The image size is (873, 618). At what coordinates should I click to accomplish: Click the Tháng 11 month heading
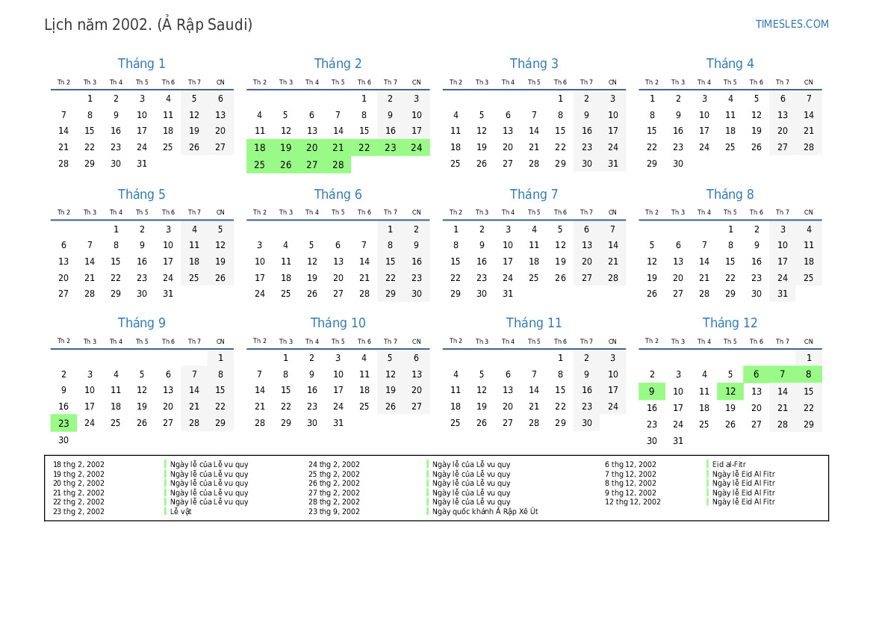[x=533, y=323]
